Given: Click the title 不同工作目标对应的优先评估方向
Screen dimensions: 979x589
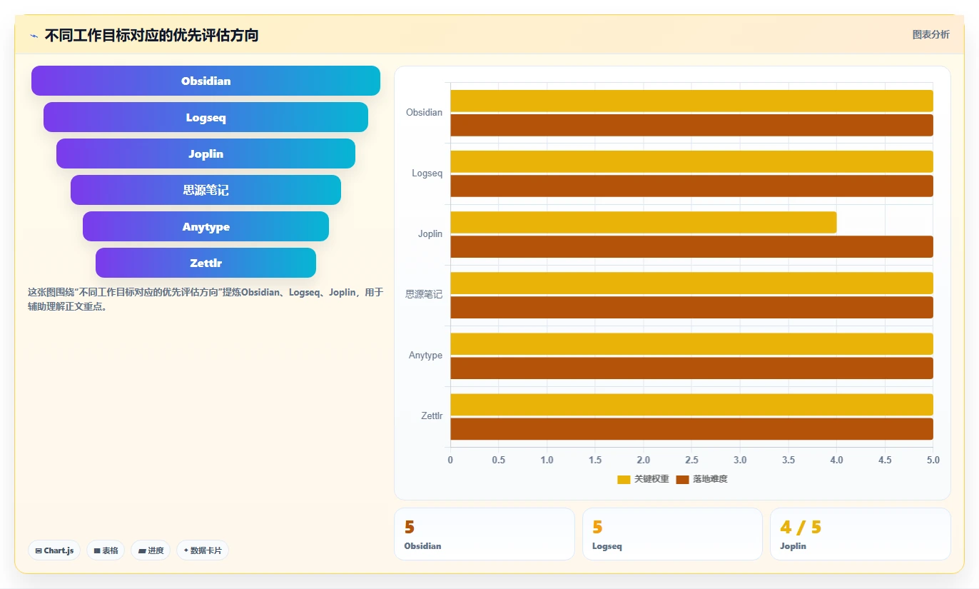Looking at the screenshot, I should pos(151,35).
